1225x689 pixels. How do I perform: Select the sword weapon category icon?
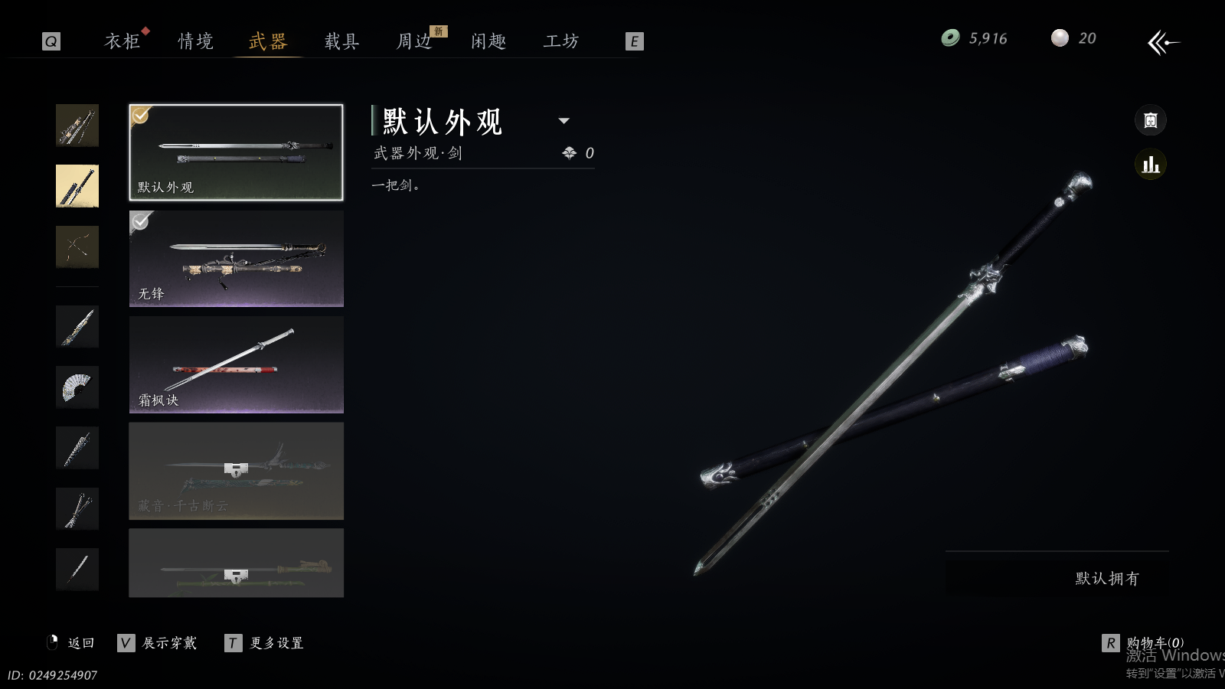[x=77, y=186]
